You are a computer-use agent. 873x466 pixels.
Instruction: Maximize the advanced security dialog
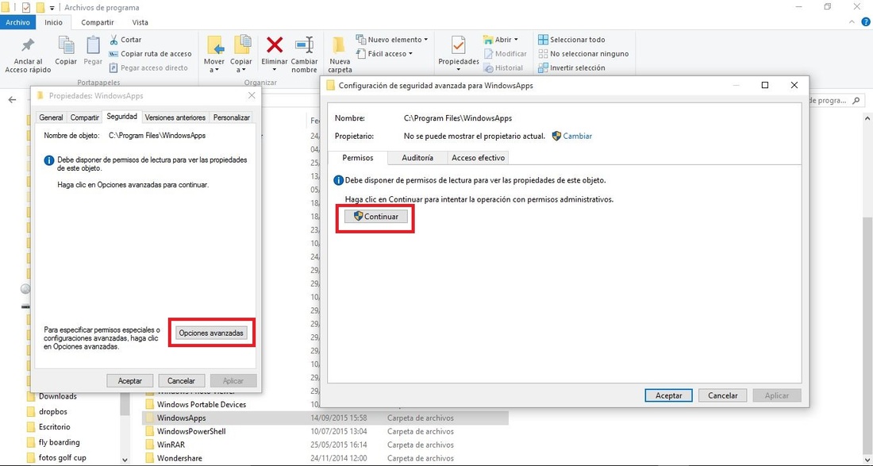(x=765, y=85)
